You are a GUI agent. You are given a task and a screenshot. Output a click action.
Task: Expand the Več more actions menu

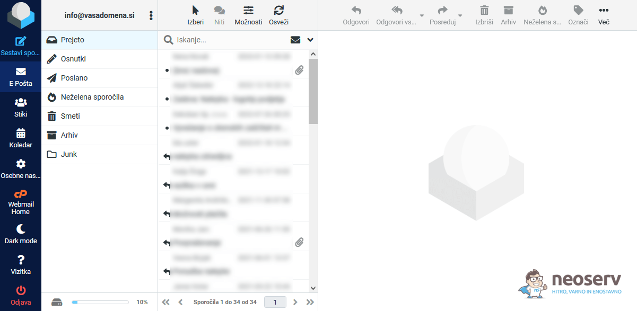(x=604, y=11)
